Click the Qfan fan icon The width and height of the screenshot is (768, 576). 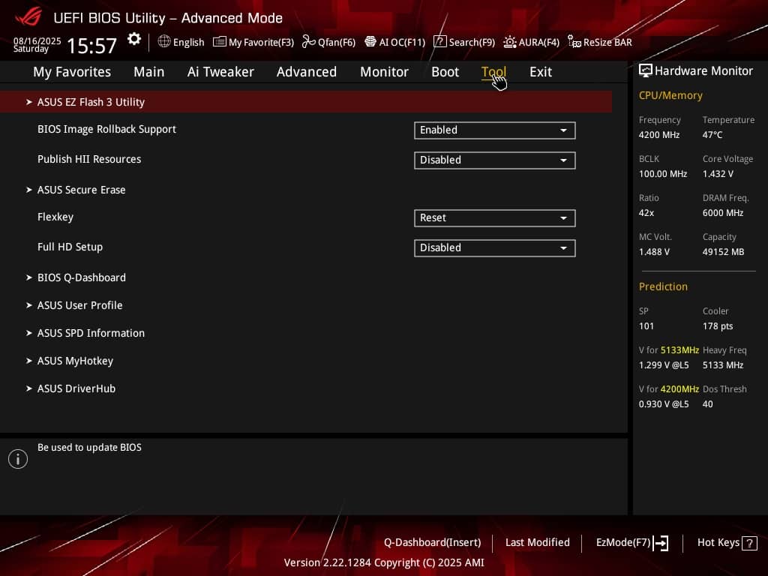click(x=308, y=42)
